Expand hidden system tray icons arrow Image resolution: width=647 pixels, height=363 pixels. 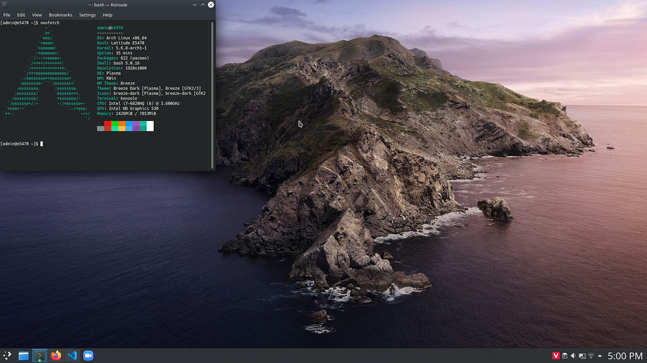[600, 356]
